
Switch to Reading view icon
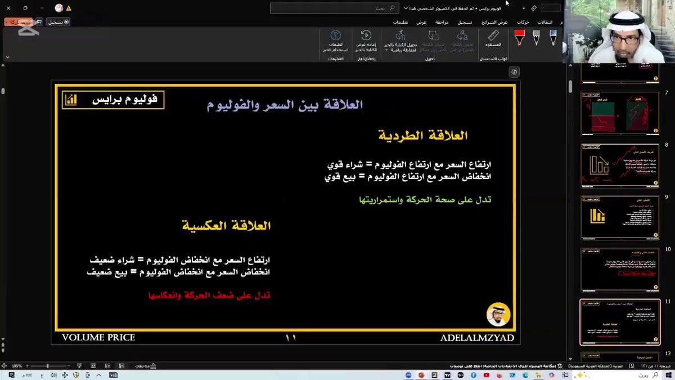[92, 366]
